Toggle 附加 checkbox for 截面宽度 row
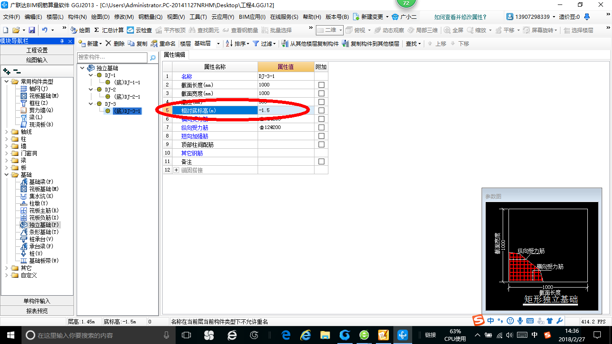The image size is (612, 344). pos(321,93)
